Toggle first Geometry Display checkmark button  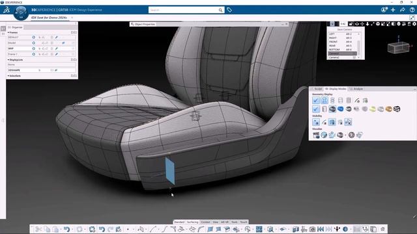(315, 101)
